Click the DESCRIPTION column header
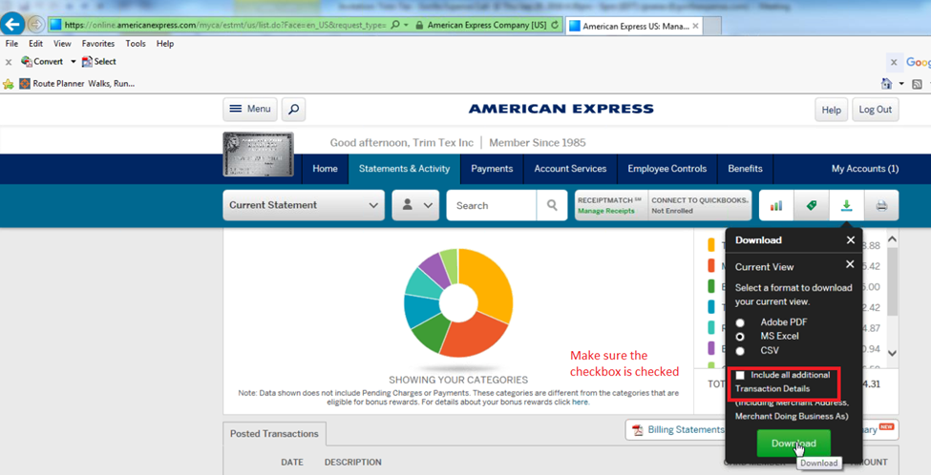Image resolution: width=931 pixels, height=475 pixels. [x=352, y=463]
